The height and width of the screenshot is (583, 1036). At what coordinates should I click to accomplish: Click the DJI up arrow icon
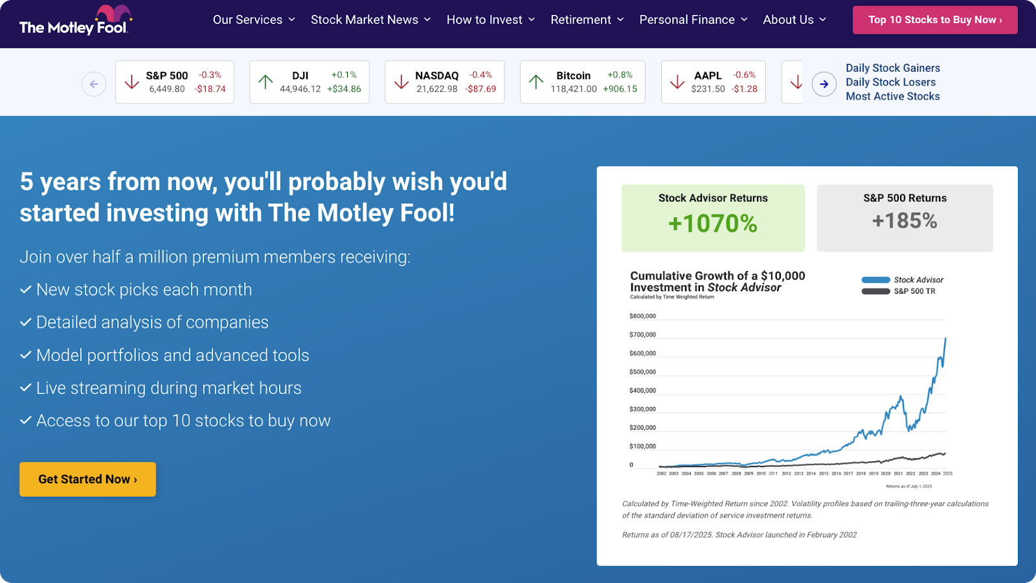pos(266,82)
